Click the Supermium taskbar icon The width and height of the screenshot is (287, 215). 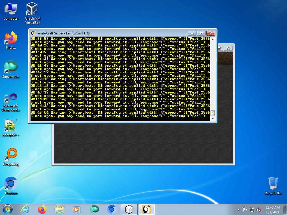coord(94,209)
